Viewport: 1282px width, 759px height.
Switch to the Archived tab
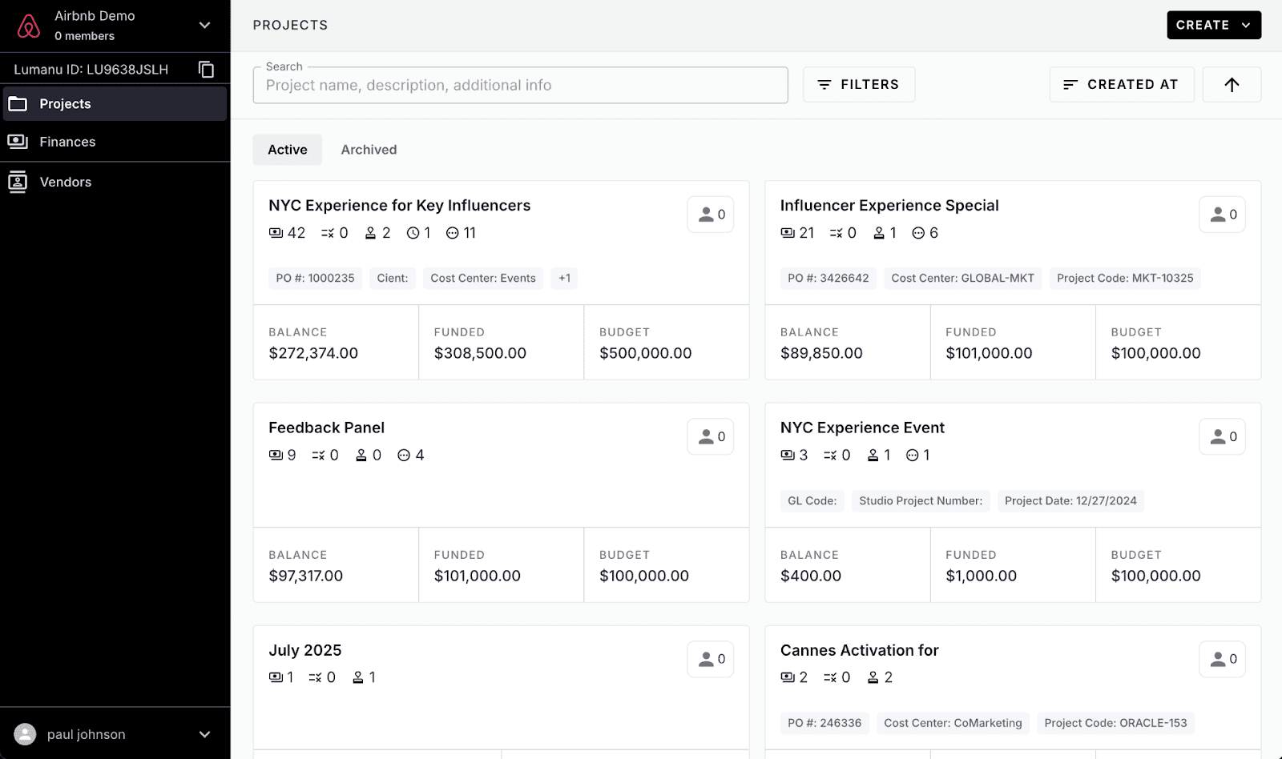(369, 150)
